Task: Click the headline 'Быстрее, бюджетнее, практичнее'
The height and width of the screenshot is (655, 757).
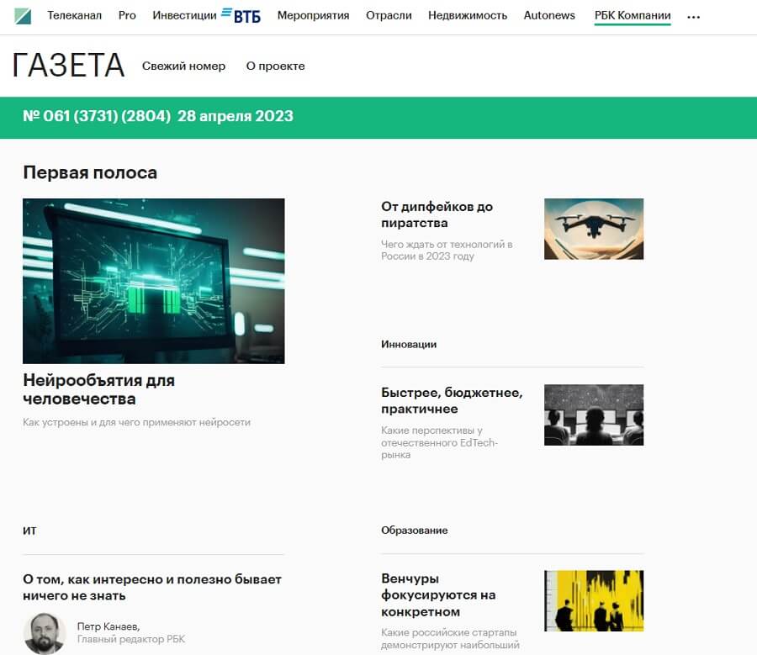Action: 451,399
